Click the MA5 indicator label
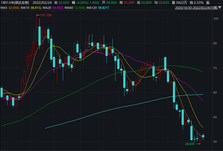 (4, 8)
